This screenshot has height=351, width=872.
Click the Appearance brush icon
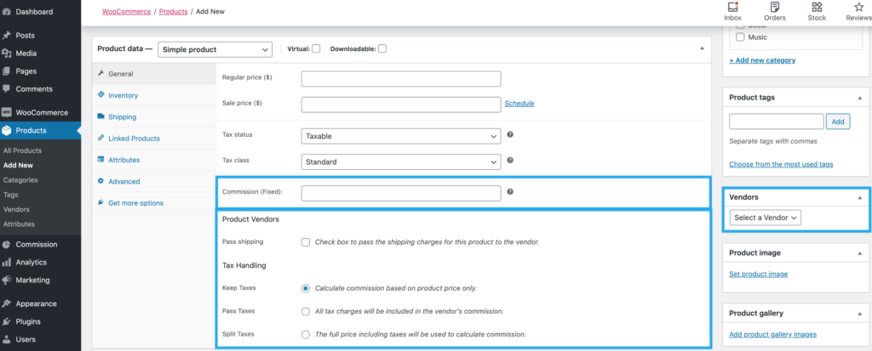point(7,303)
